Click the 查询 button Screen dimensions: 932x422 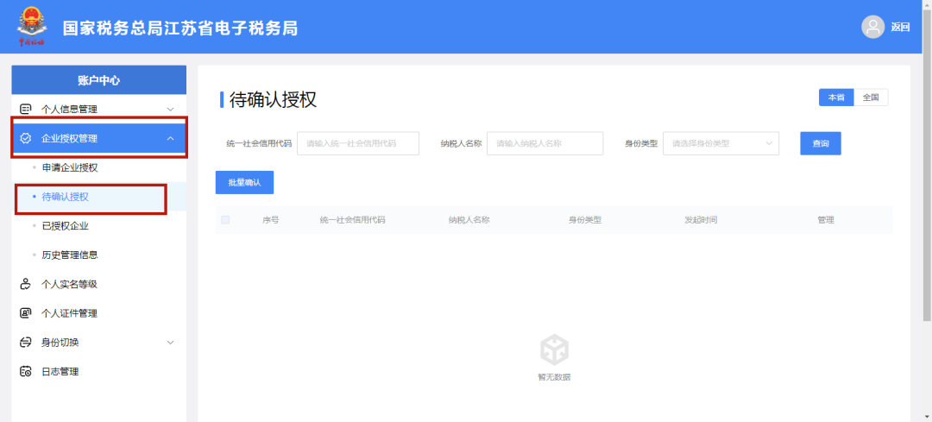821,143
